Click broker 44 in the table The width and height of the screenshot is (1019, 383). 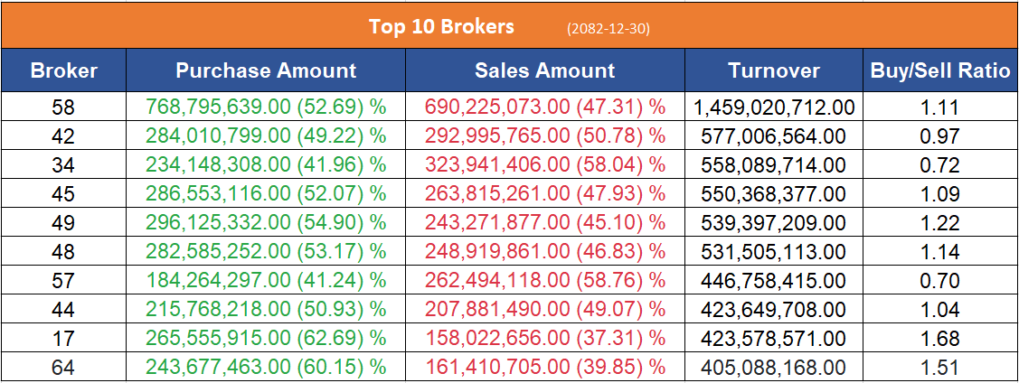(x=63, y=310)
